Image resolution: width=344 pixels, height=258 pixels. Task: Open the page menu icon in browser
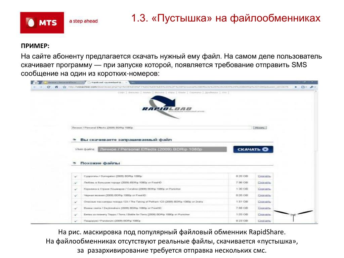[x=304, y=87]
